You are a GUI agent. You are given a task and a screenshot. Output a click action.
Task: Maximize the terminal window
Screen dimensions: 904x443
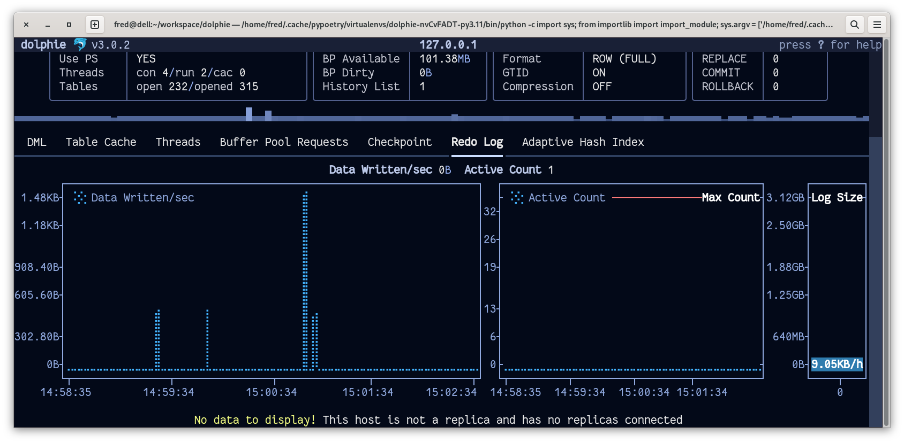pos(69,25)
